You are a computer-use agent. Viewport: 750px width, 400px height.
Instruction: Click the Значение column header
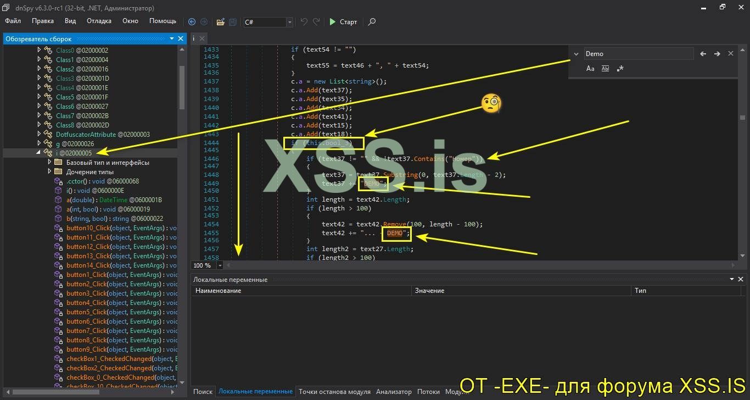click(521, 291)
